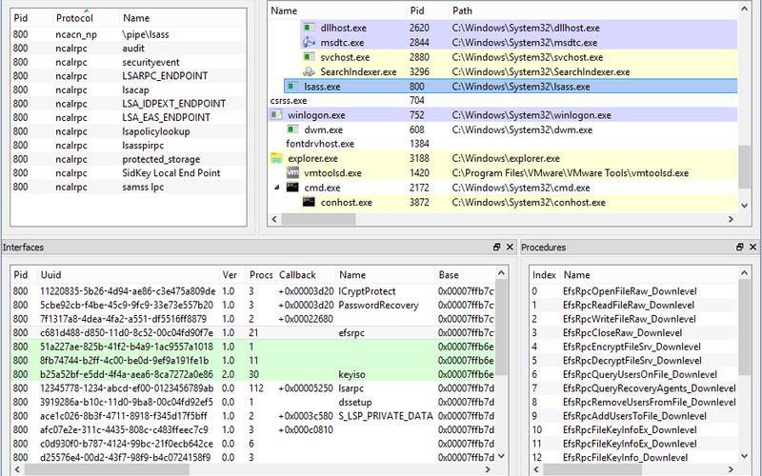
Task: Select the \pipe\lsass endpoint row
Action: [129, 34]
